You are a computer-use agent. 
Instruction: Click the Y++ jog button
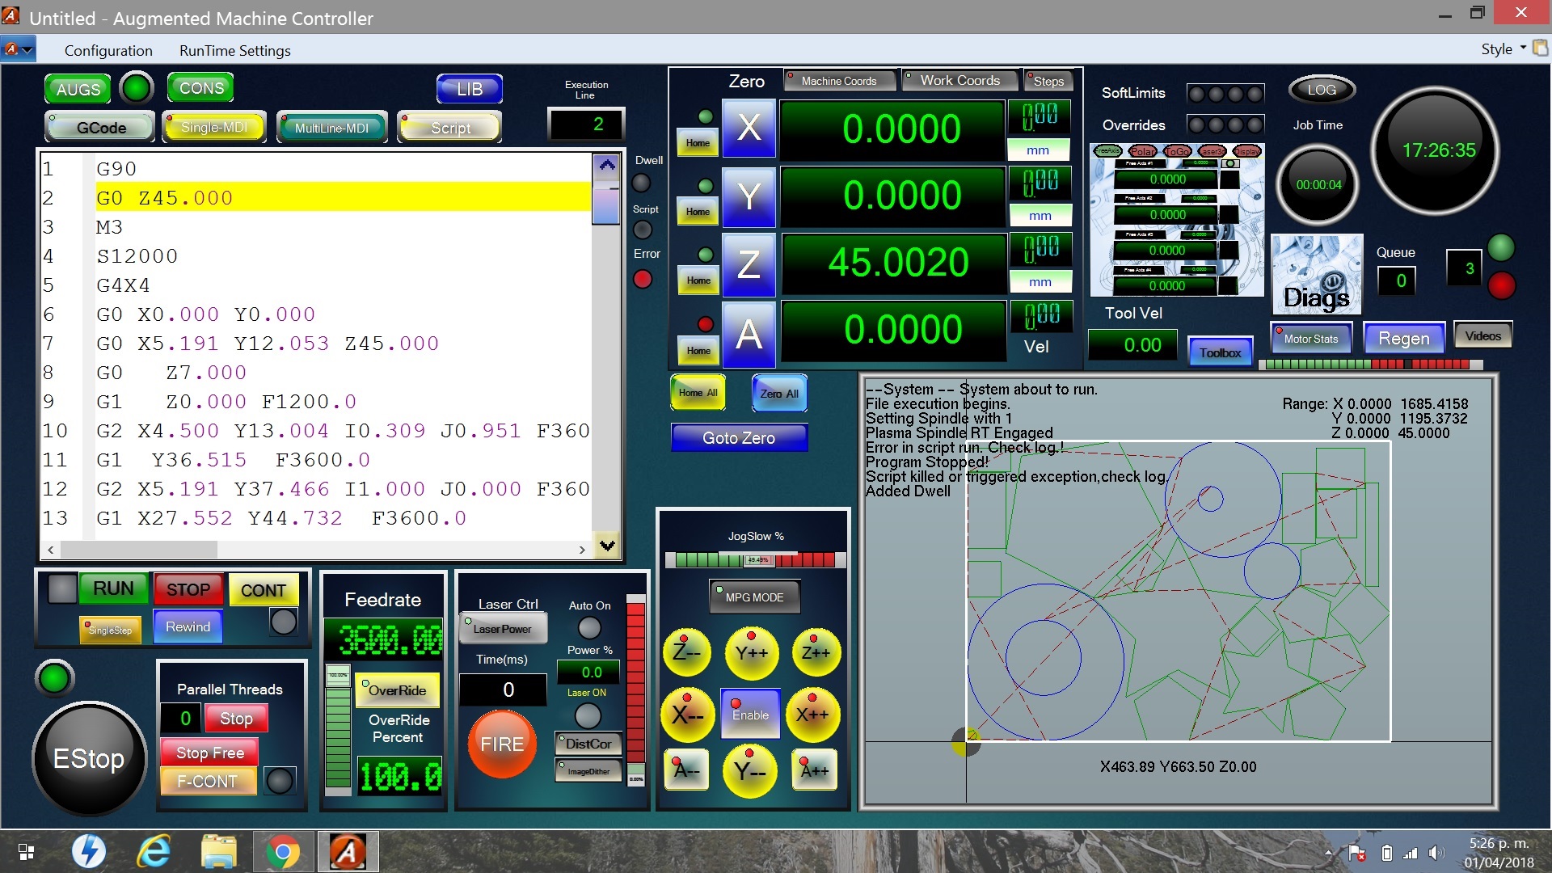coord(751,652)
